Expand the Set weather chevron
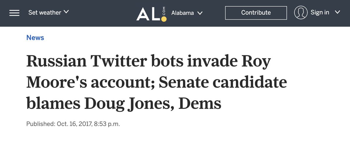Screen dimensions: 350x141 (66, 12)
